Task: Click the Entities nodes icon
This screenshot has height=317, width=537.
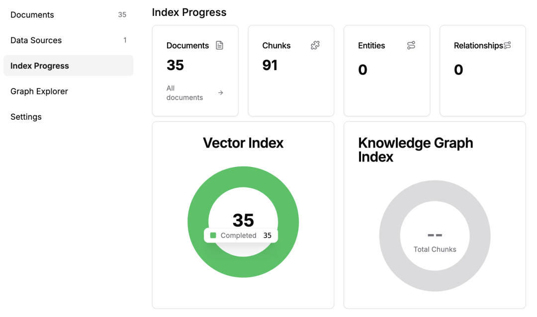Action: 411,46
